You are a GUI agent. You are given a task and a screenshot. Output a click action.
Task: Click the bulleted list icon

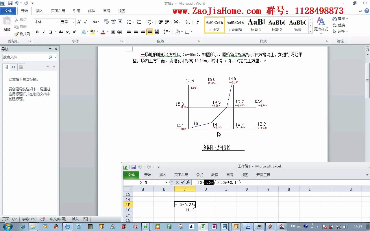tap(129, 22)
